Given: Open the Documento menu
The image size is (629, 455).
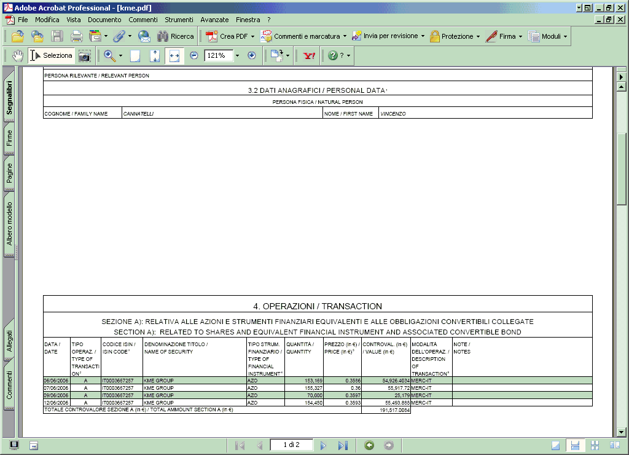Looking at the screenshot, I should point(104,20).
